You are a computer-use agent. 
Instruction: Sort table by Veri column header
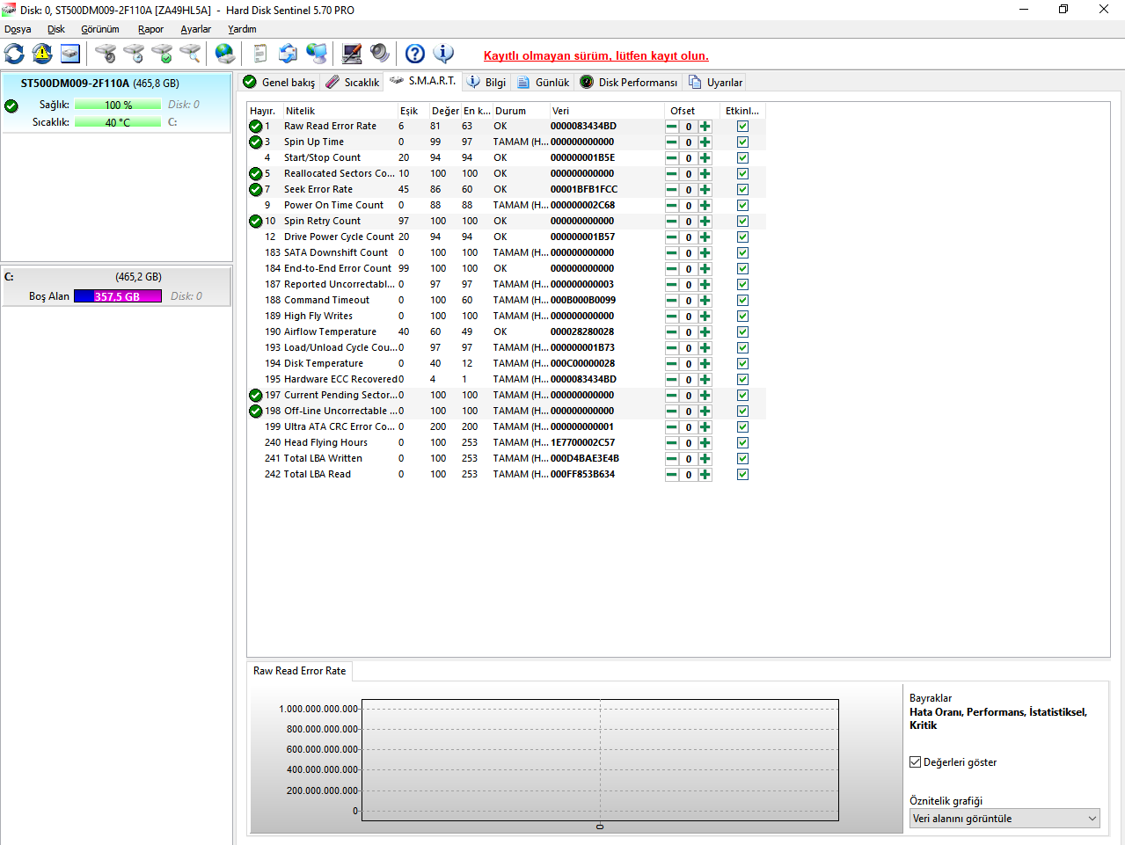[606, 111]
